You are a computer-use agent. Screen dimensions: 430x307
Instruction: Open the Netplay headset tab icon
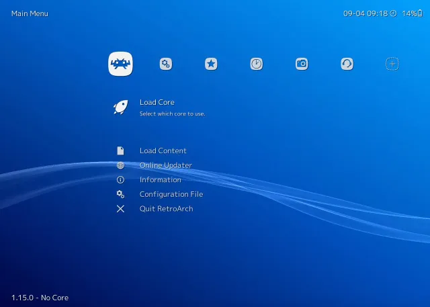pos(347,64)
